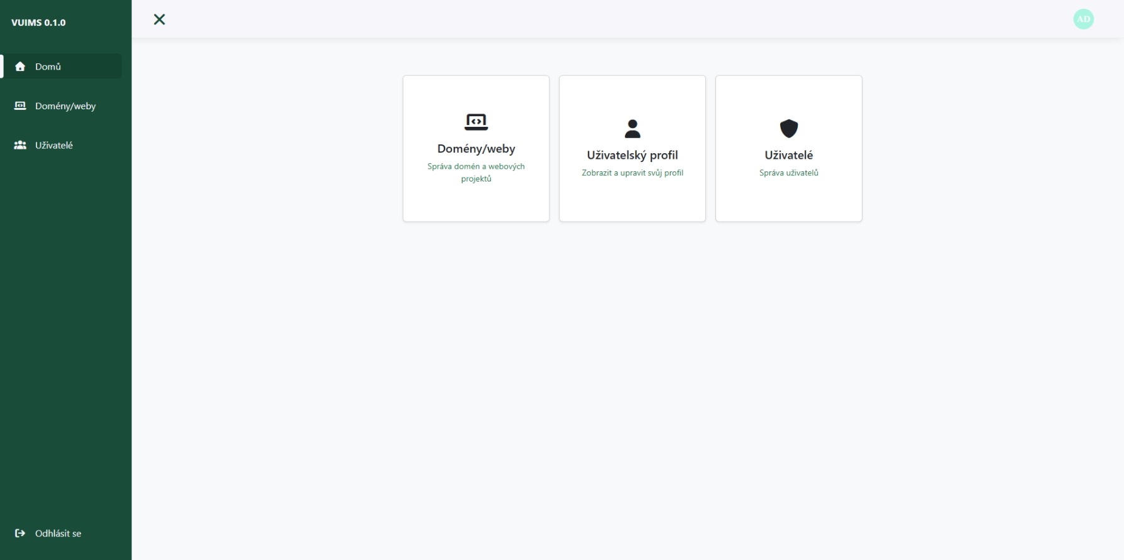
Task: Log out via Odhlásit se
Action: [x=58, y=533]
